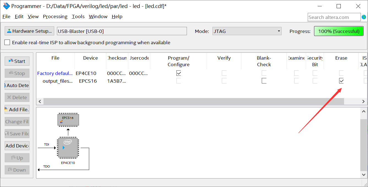The height and width of the screenshot is (187, 368).
Task: Click the EP4CE10 device cell
Action: [x=86, y=73]
